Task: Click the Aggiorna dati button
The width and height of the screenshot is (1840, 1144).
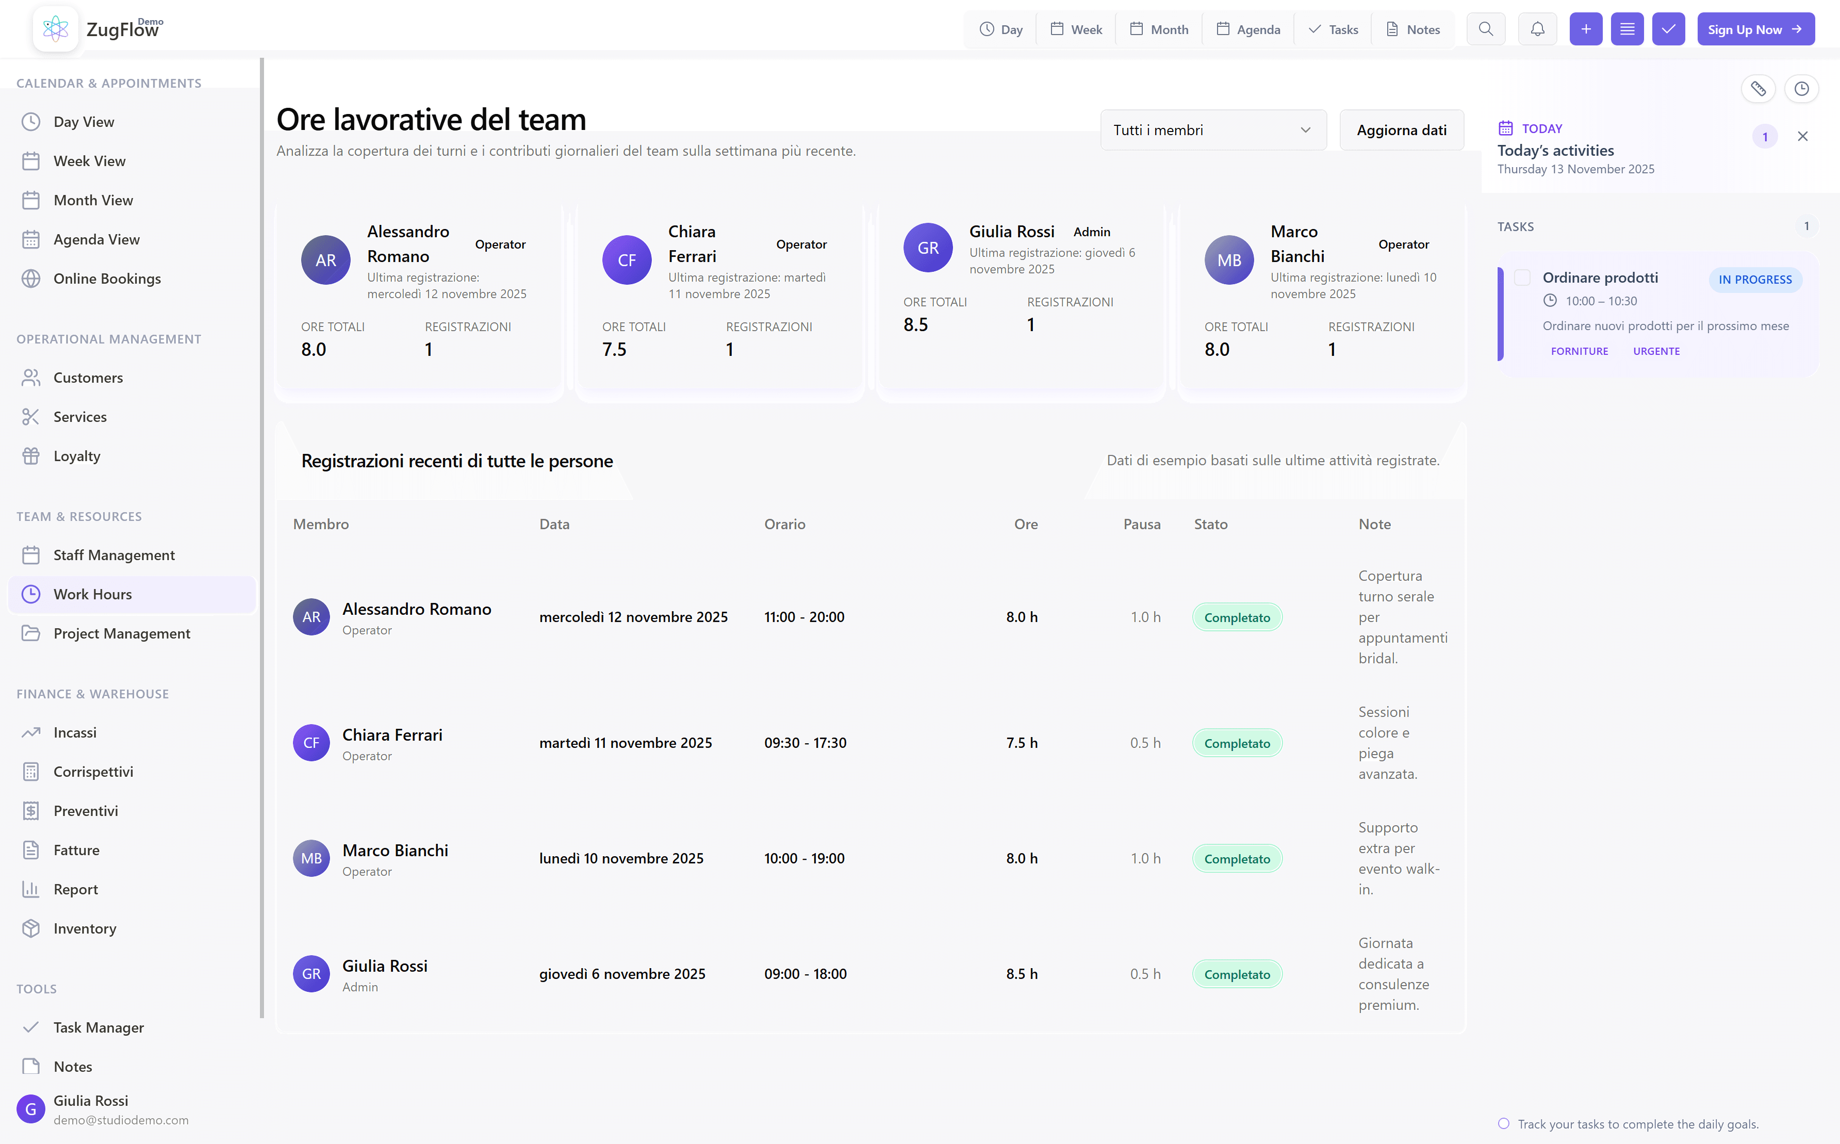Action: [x=1401, y=130]
